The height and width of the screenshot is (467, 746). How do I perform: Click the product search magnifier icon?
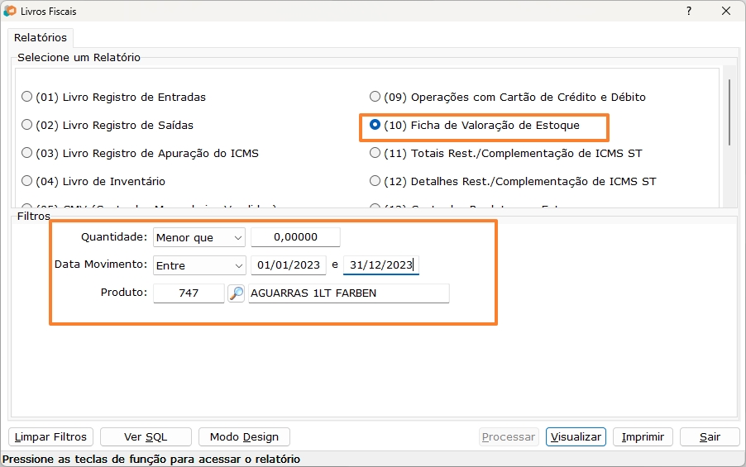click(x=237, y=293)
